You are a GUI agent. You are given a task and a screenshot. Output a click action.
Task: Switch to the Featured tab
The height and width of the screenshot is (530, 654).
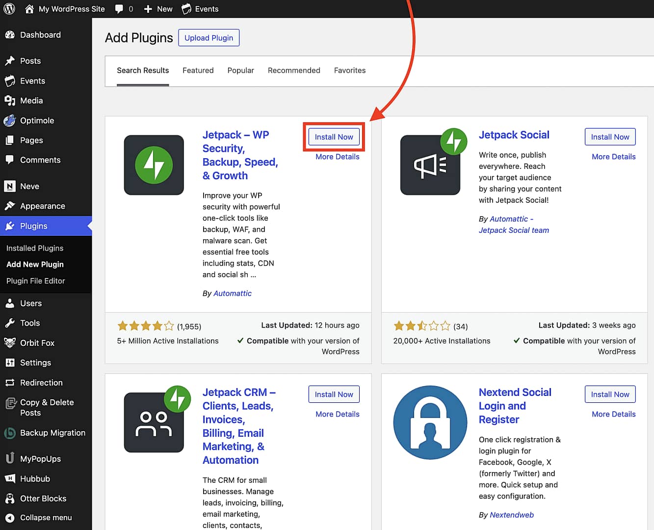pyautogui.click(x=198, y=71)
